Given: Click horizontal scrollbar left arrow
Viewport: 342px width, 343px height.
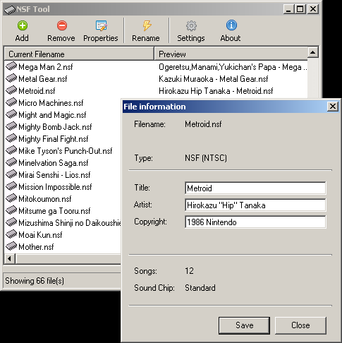Looking at the screenshot, I should (x=10, y=259).
